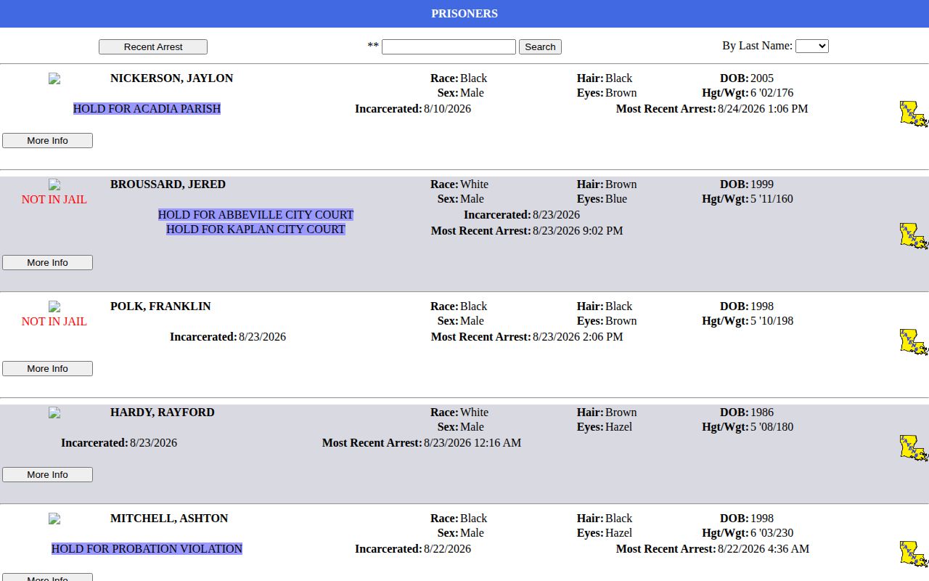Select the name POLK, FRANKLIN
Viewport: 929px width, 581px height.
pyautogui.click(x=160, y=306)
